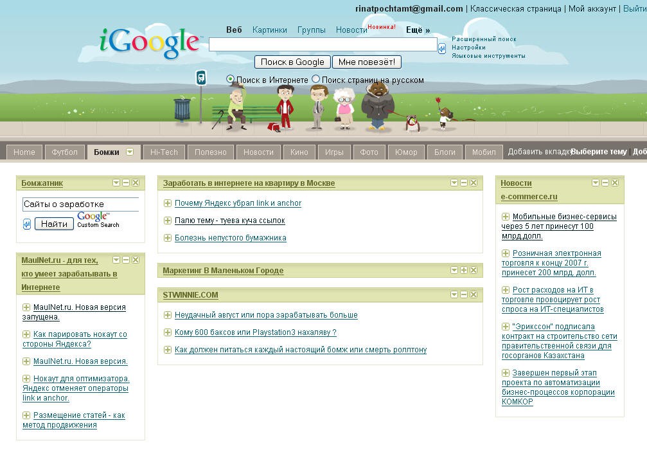Open the Новости e-commerce.ru gadget menu arrow
Viewport: 647px width, 452px height.
pos(596,183)
